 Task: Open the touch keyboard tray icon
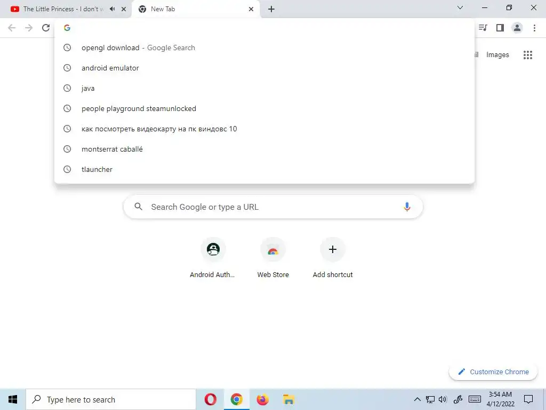(475, 399)
